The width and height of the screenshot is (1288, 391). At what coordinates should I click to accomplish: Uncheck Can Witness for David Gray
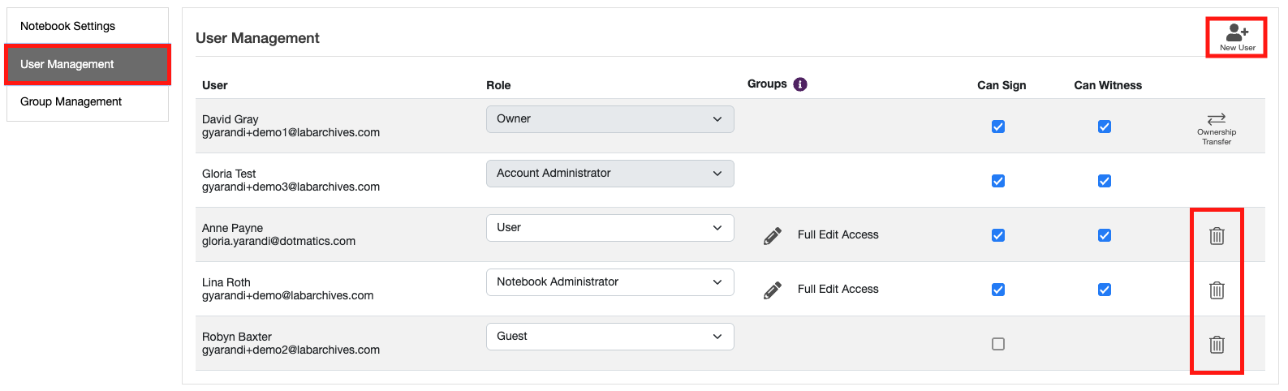1105,127
